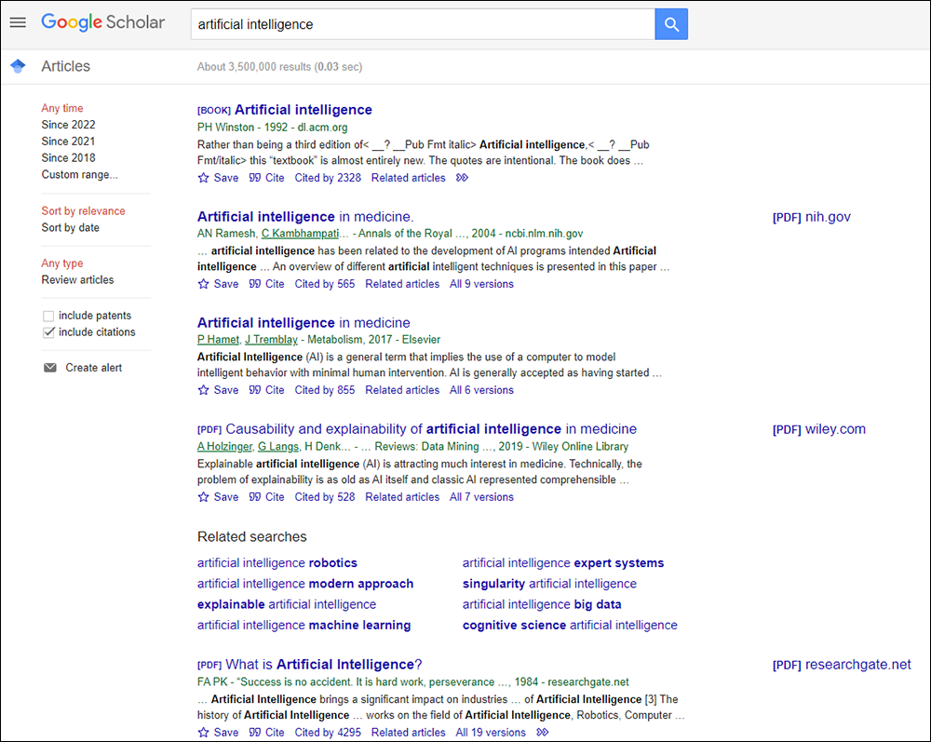Search related: artificial intelligence big data
931x742 pixels.
pos(542,604)
